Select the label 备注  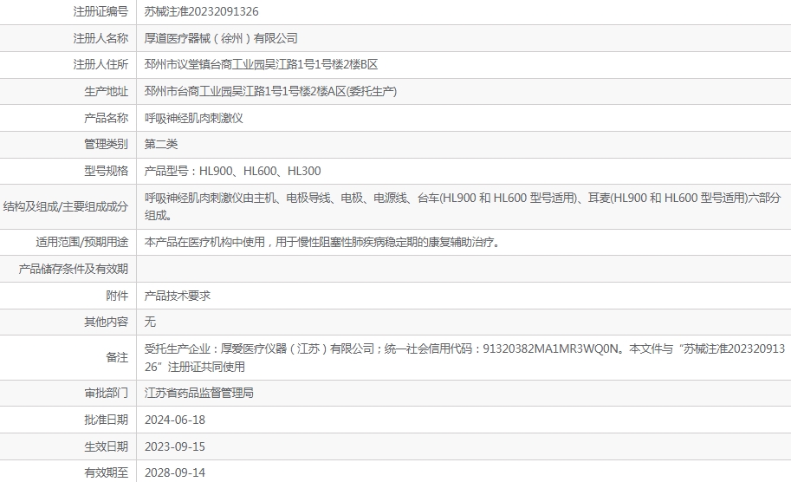pos(118,357)
